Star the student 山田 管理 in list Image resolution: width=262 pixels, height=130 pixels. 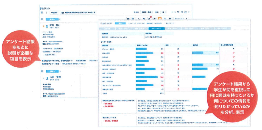point(44,78)
